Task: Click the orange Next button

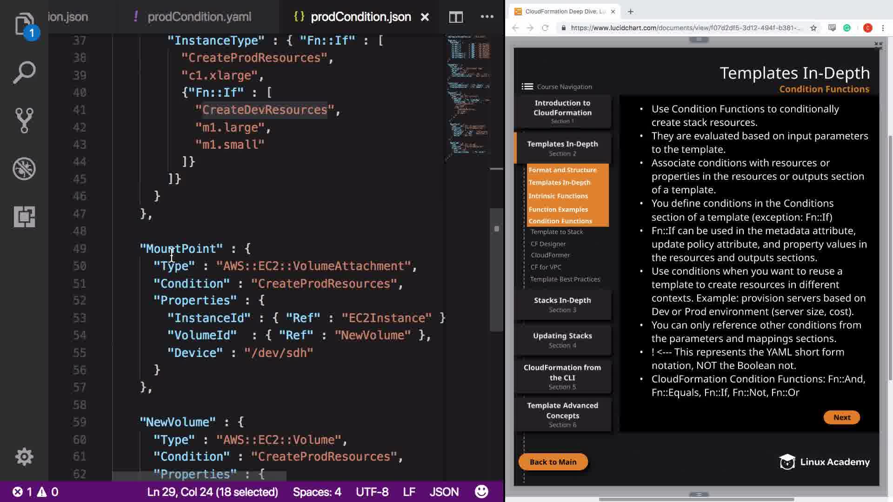Action: click(x=841, y=417)
